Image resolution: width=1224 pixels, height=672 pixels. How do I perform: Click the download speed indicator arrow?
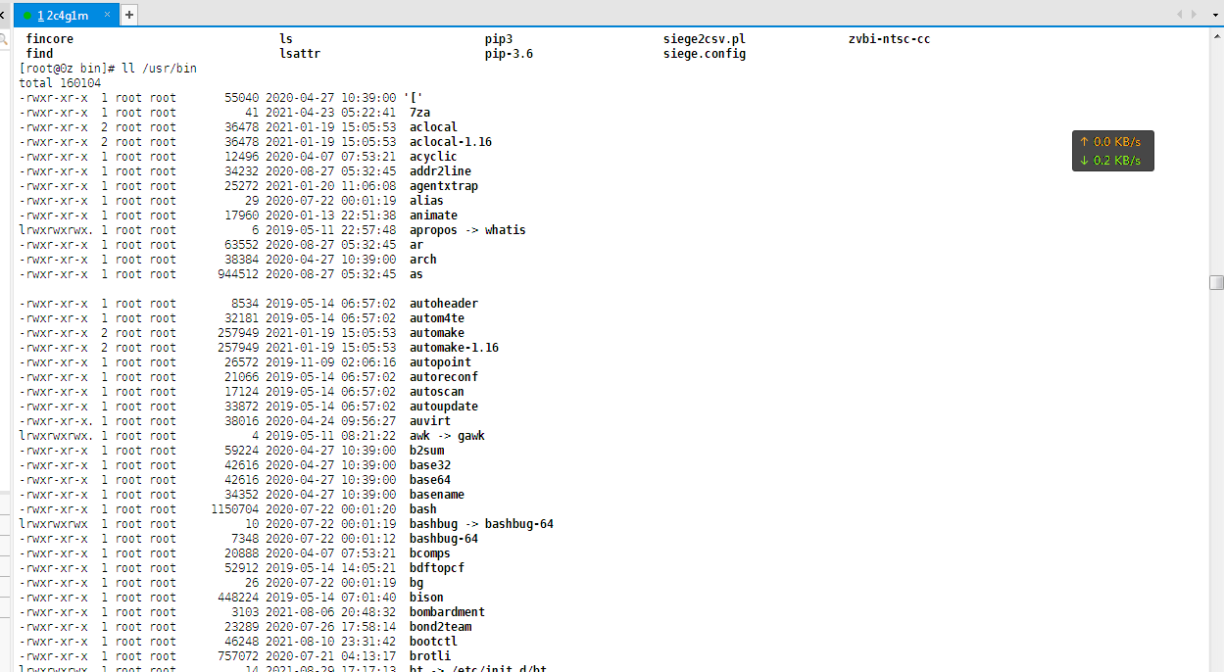point(1086,158)
